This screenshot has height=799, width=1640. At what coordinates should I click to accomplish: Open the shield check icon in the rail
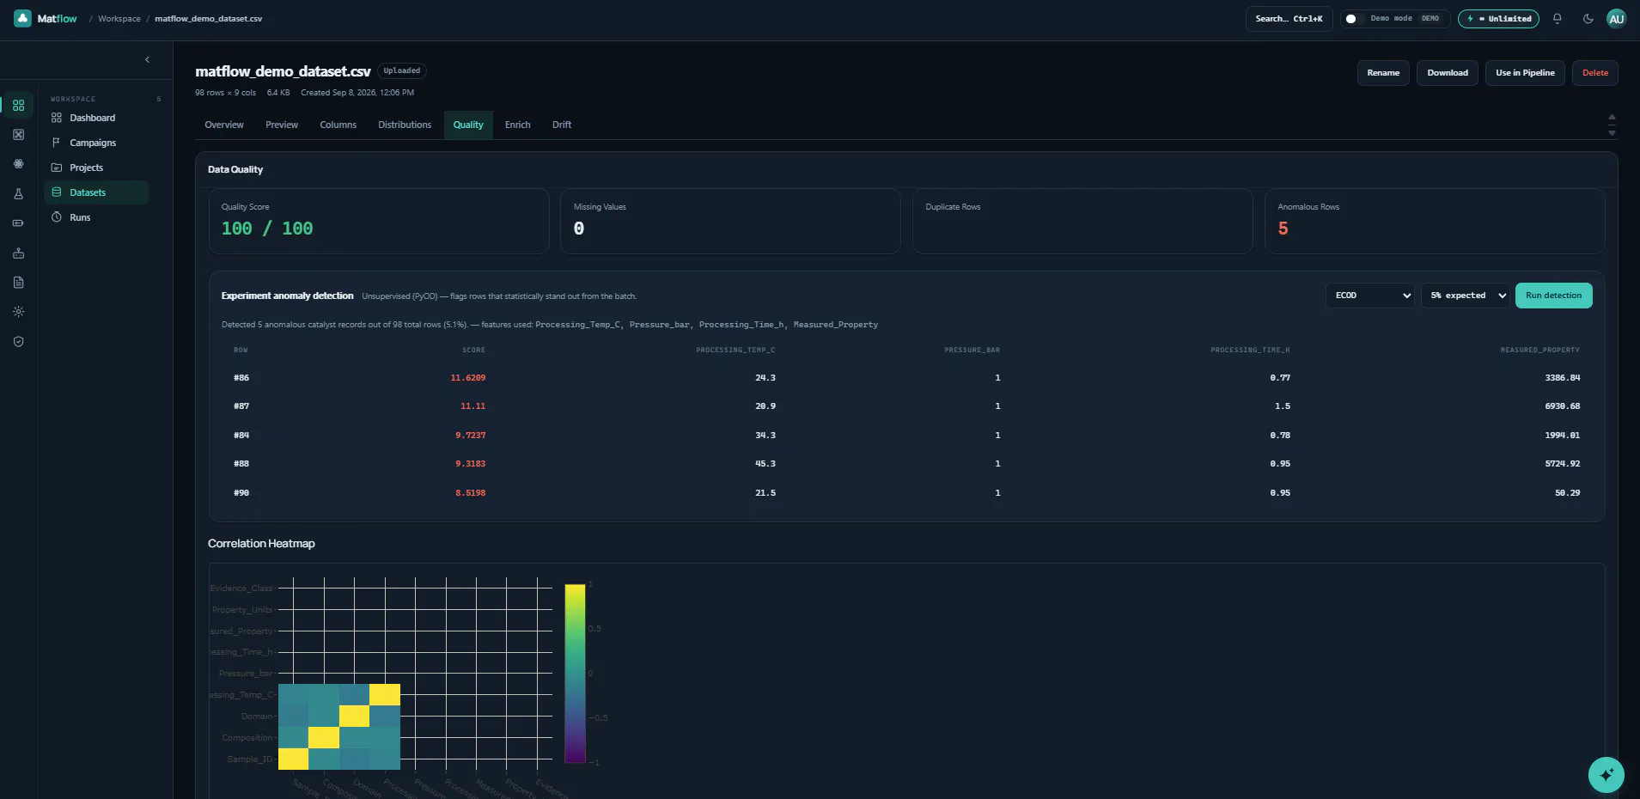18,342
